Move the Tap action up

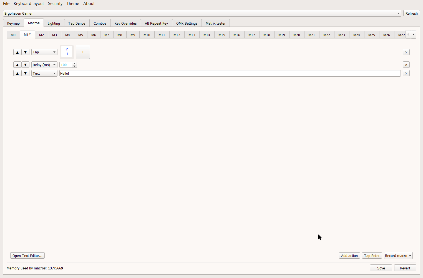tap(17, 52)
